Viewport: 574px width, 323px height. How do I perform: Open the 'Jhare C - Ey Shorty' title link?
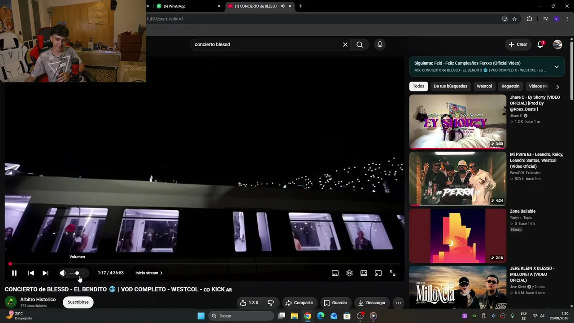[x=535, y=103]
